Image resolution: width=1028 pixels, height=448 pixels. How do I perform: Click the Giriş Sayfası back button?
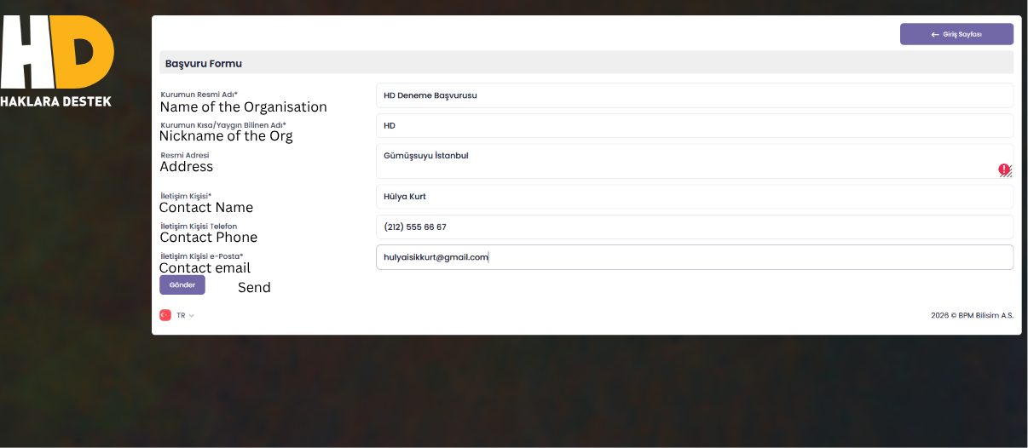coord(956,34)
